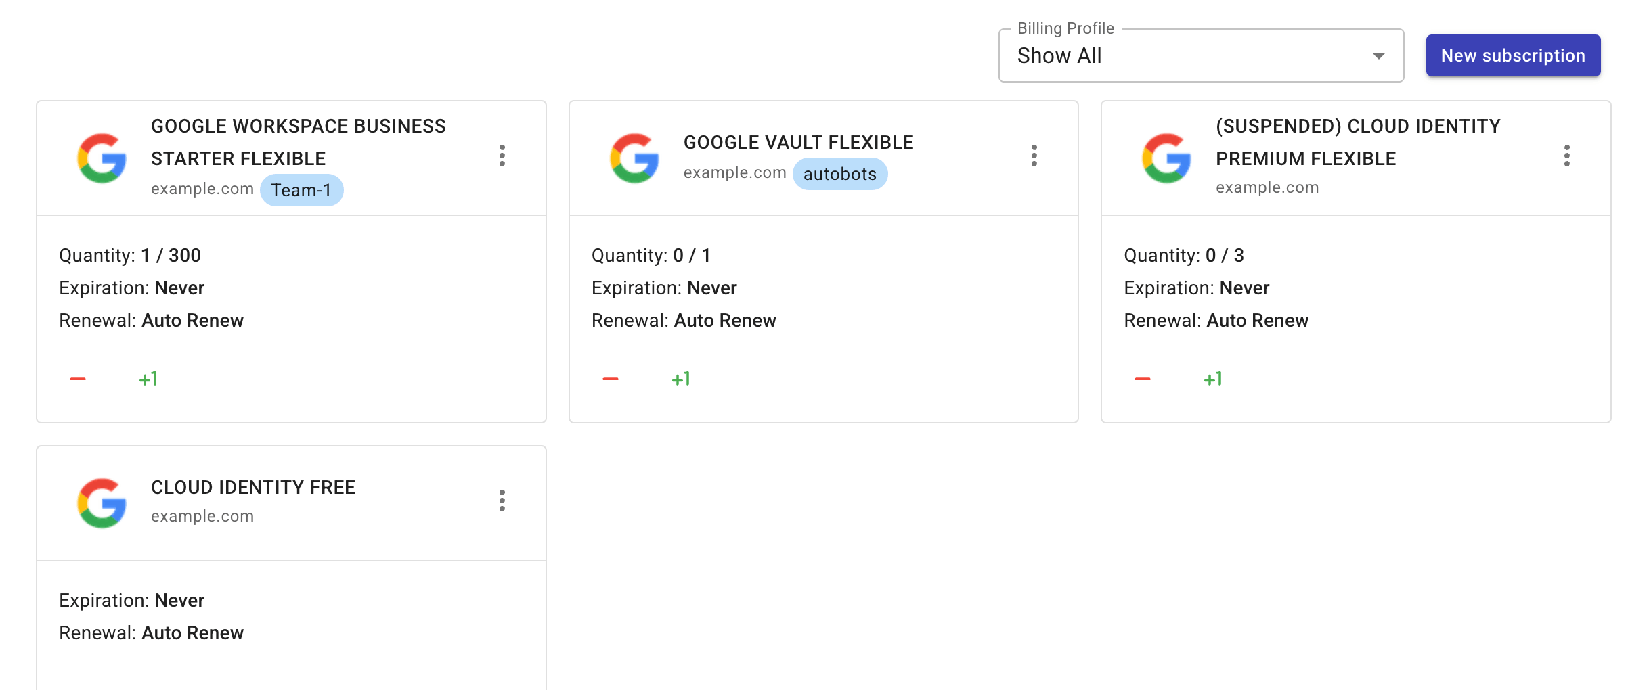This screenshot has height=690, width=1628.
Task: Select Show All in the Billing Profile field
Action: [x=1059, y=55]
